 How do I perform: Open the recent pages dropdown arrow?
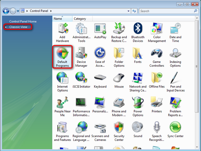click(18, 11)
